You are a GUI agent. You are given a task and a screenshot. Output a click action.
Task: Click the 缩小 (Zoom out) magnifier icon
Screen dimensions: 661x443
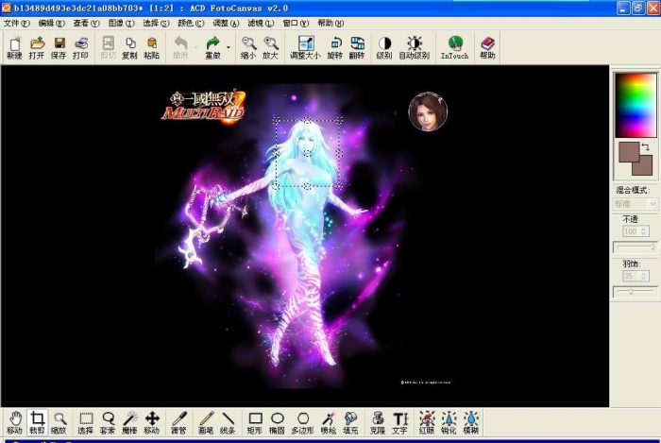248,47
